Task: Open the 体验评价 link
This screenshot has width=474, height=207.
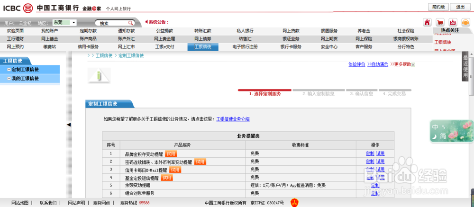Action: tap(357, 64)
